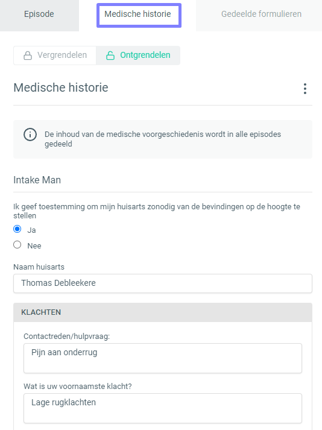Open the Medische historie tab
The width and height of the screenshot is (322, 430).
[139, 15]
